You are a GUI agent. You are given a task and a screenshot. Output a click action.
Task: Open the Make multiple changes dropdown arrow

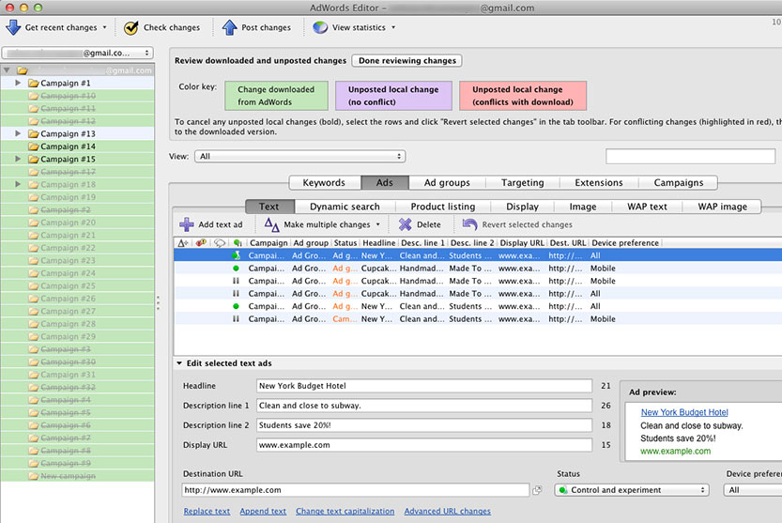point(377,224)
